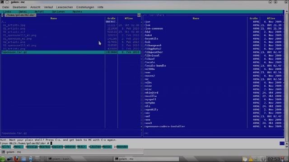Click the 3 Anzeige function key button
This screenshot has width=289, height=162.
[32, 147]
